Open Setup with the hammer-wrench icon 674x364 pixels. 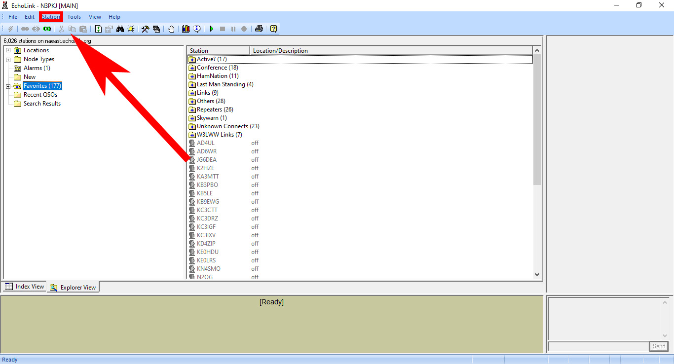click(145, 29)
